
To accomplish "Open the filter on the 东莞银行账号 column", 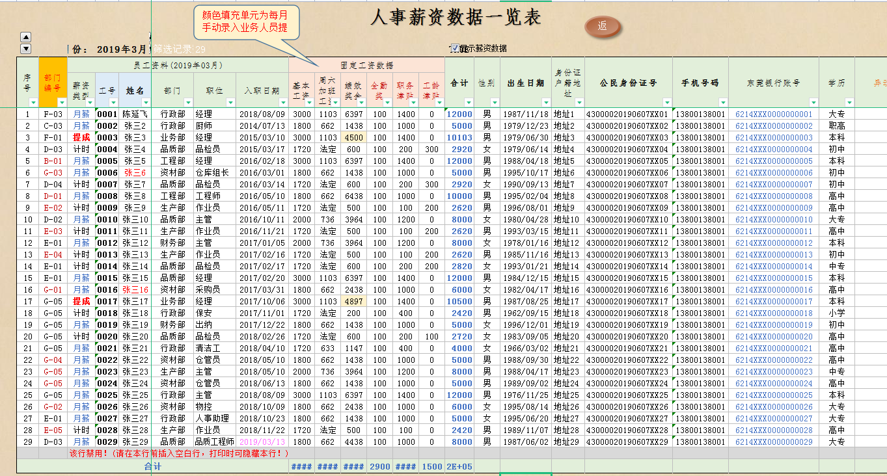I will point(813,102).
